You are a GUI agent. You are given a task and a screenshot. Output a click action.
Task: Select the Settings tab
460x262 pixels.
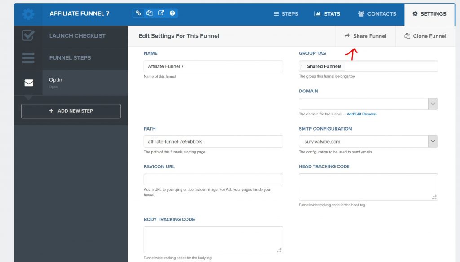click(429, 14)
